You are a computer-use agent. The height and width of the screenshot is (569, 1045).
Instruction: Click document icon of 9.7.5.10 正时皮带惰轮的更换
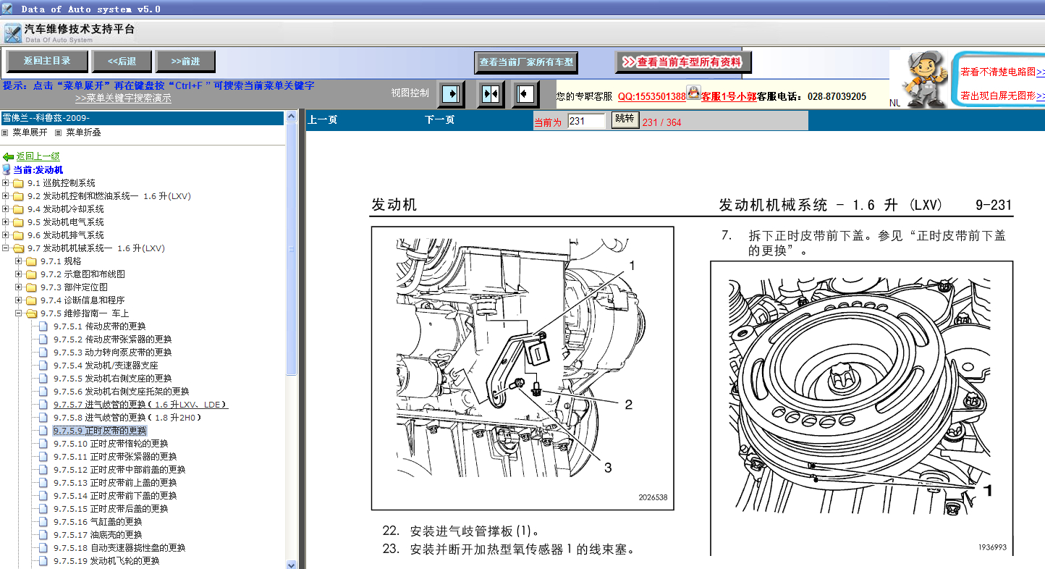pos(43,444)
